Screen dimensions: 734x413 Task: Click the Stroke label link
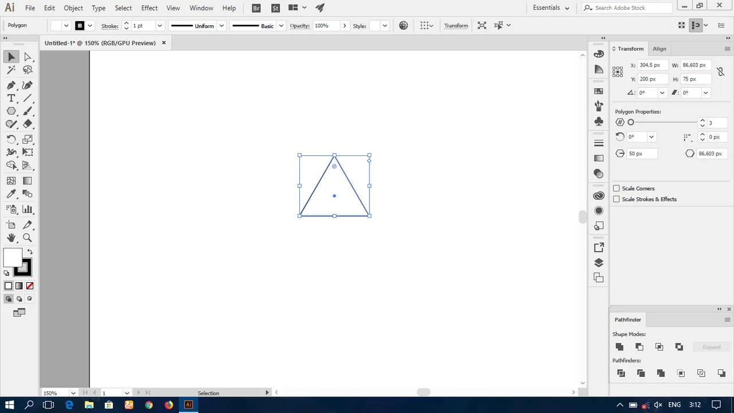110,26
